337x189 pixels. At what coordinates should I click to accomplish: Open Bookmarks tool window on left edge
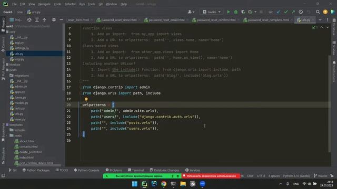(3, 132)
